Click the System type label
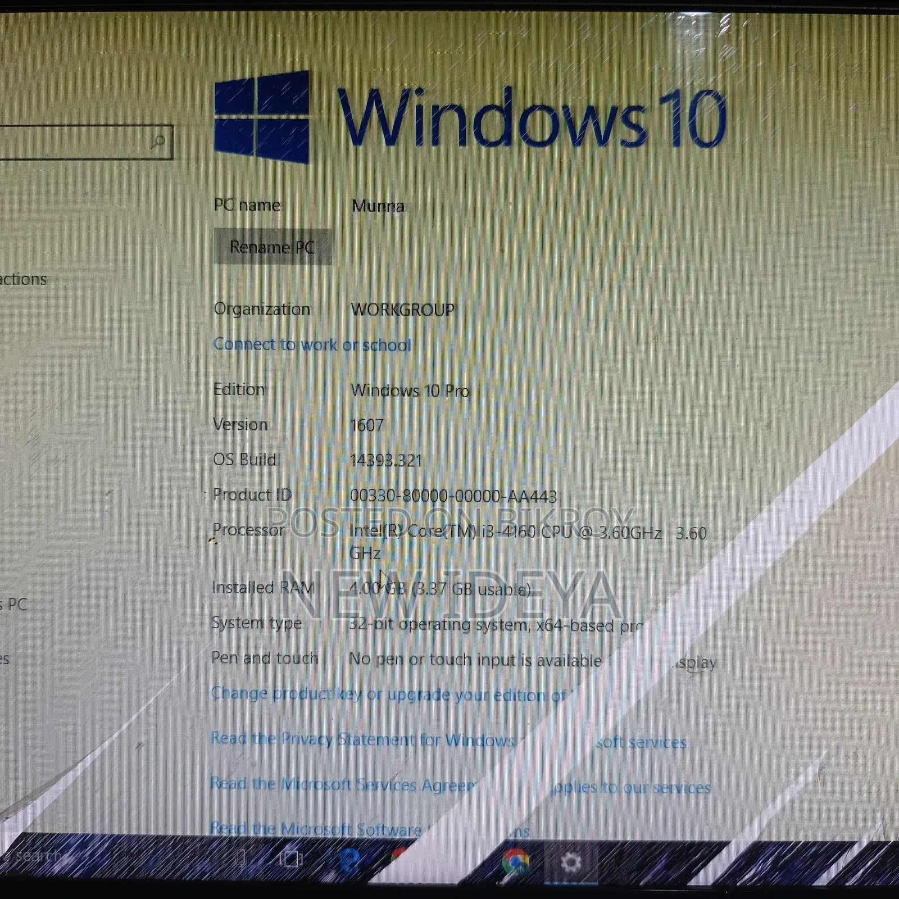899x899 pixels. coord(257,623)
